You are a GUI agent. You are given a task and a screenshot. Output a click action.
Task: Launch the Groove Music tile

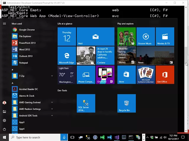pyautogui.click(x=146, y=36)
